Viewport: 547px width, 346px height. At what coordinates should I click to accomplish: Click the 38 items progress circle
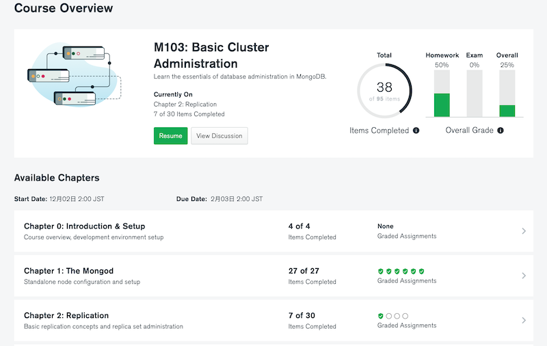(x=384, y=91)
